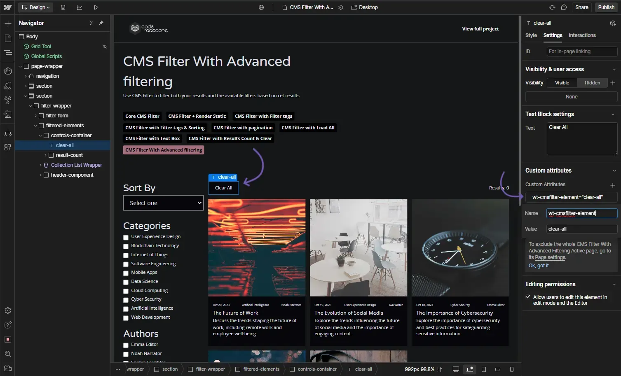Select the mobile portrait breakpoint icon
This screenshot has width=621, height=376.
[512, 369]
